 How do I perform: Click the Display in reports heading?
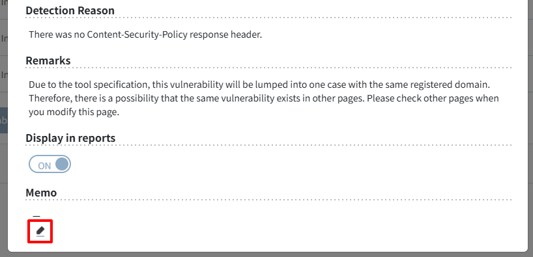[x=70, y=138]
